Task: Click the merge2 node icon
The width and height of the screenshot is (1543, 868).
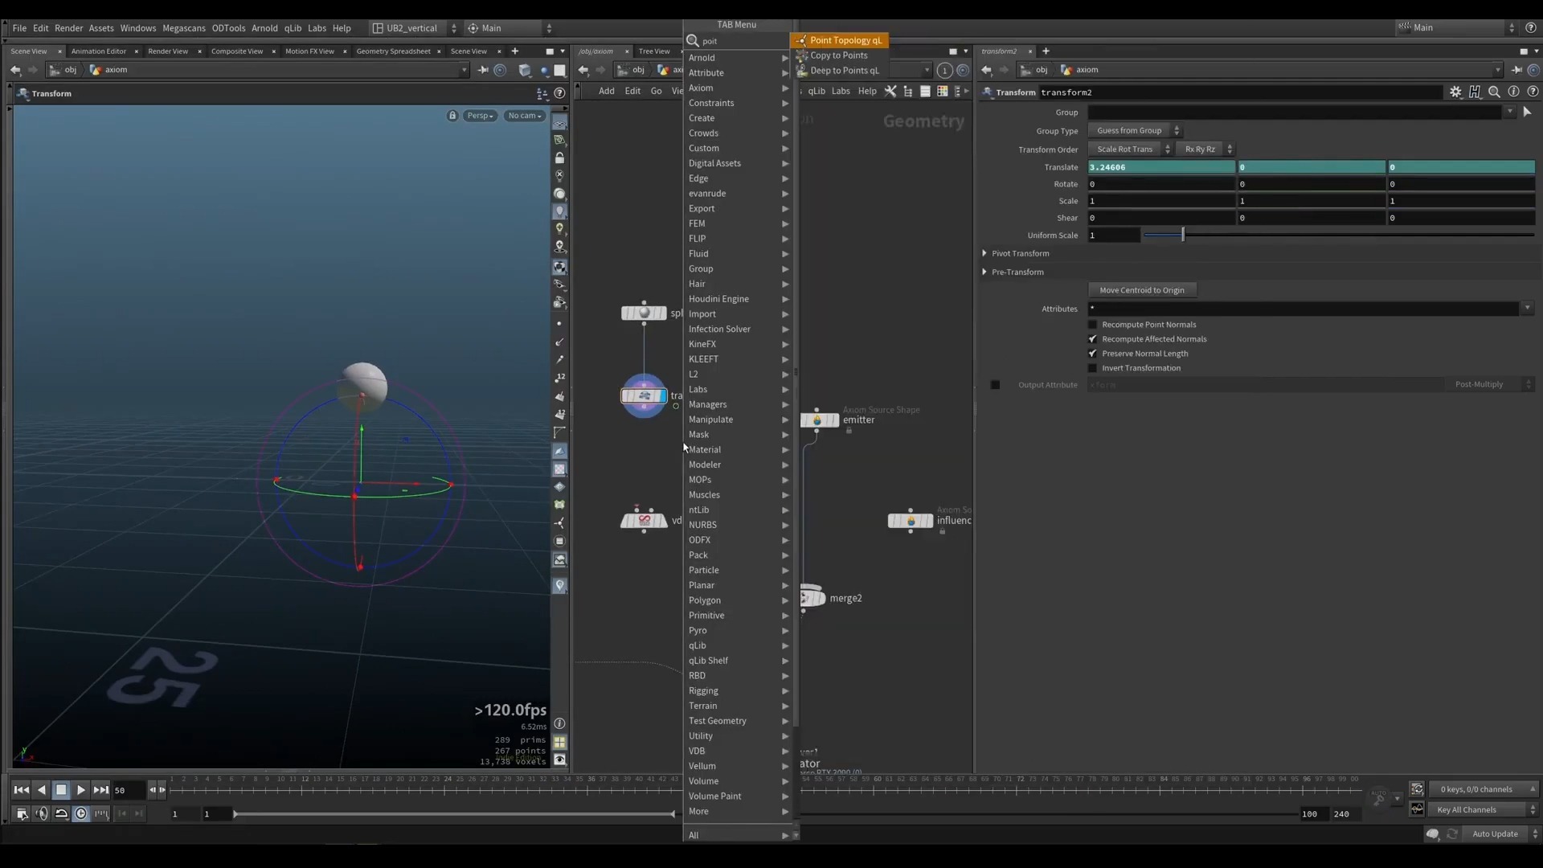Action: tap(812, 598)
